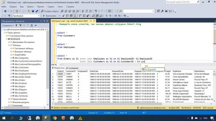Collapse the Northwind database node
The height and width of the screenshot is (121, 216).
tap(7, 39)
